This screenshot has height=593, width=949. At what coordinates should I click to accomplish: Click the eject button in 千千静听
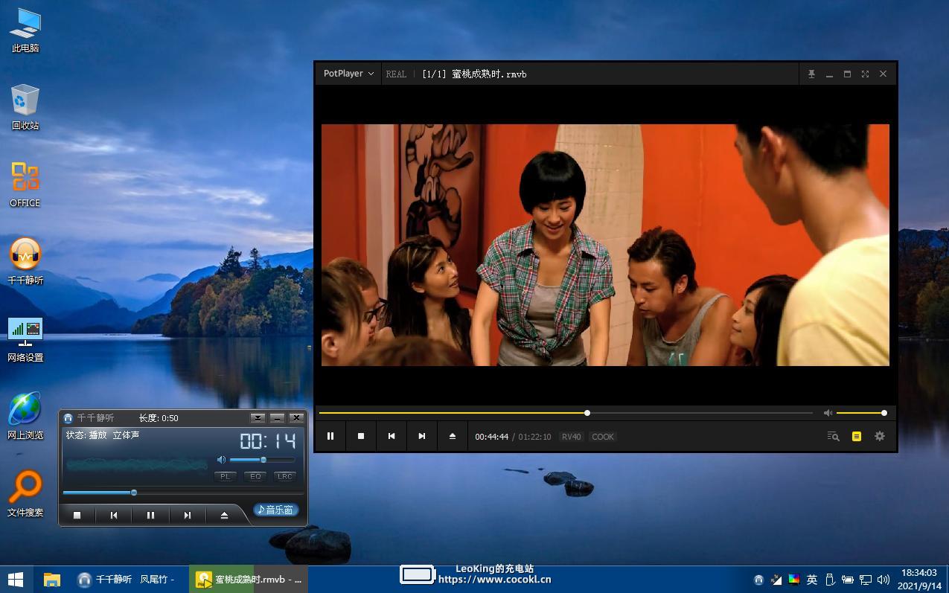[x=224, y=515]
